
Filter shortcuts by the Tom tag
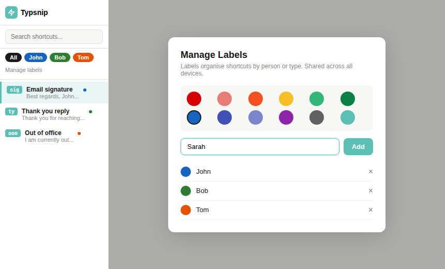[x=83, y=57]
